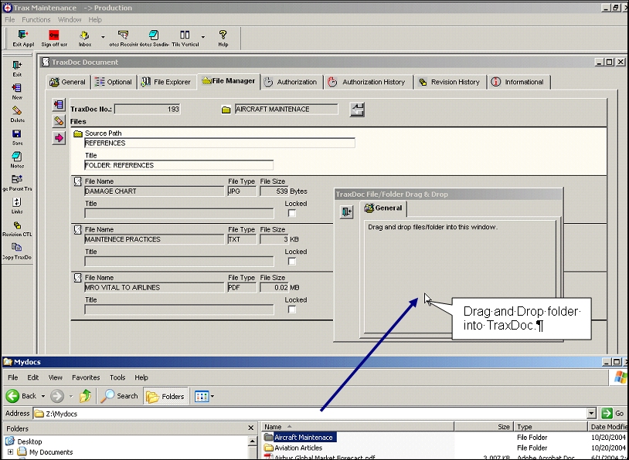Click the folder icon beside Source Path
Image resolution: width=629 pixels, height=460 pixels.
click(x=78, y=134)
